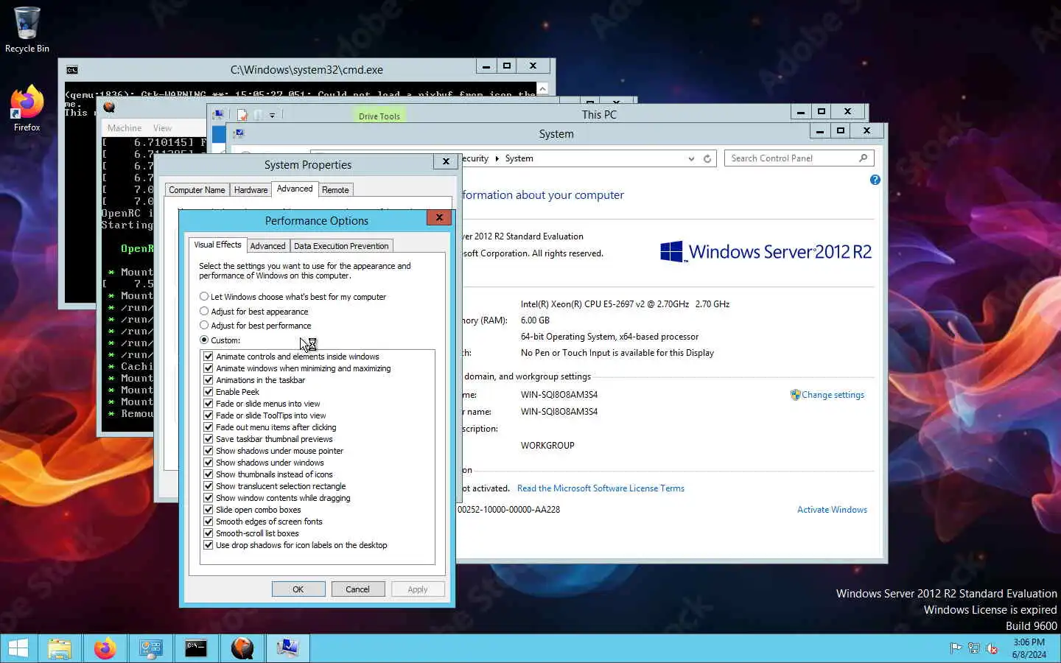
Task: Open File Explorer from the taskbar
Action: [60, 648]
